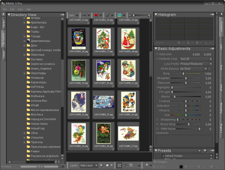Click the magnifier zoom tool icon
Screen dimensions: 225x170
146,165
